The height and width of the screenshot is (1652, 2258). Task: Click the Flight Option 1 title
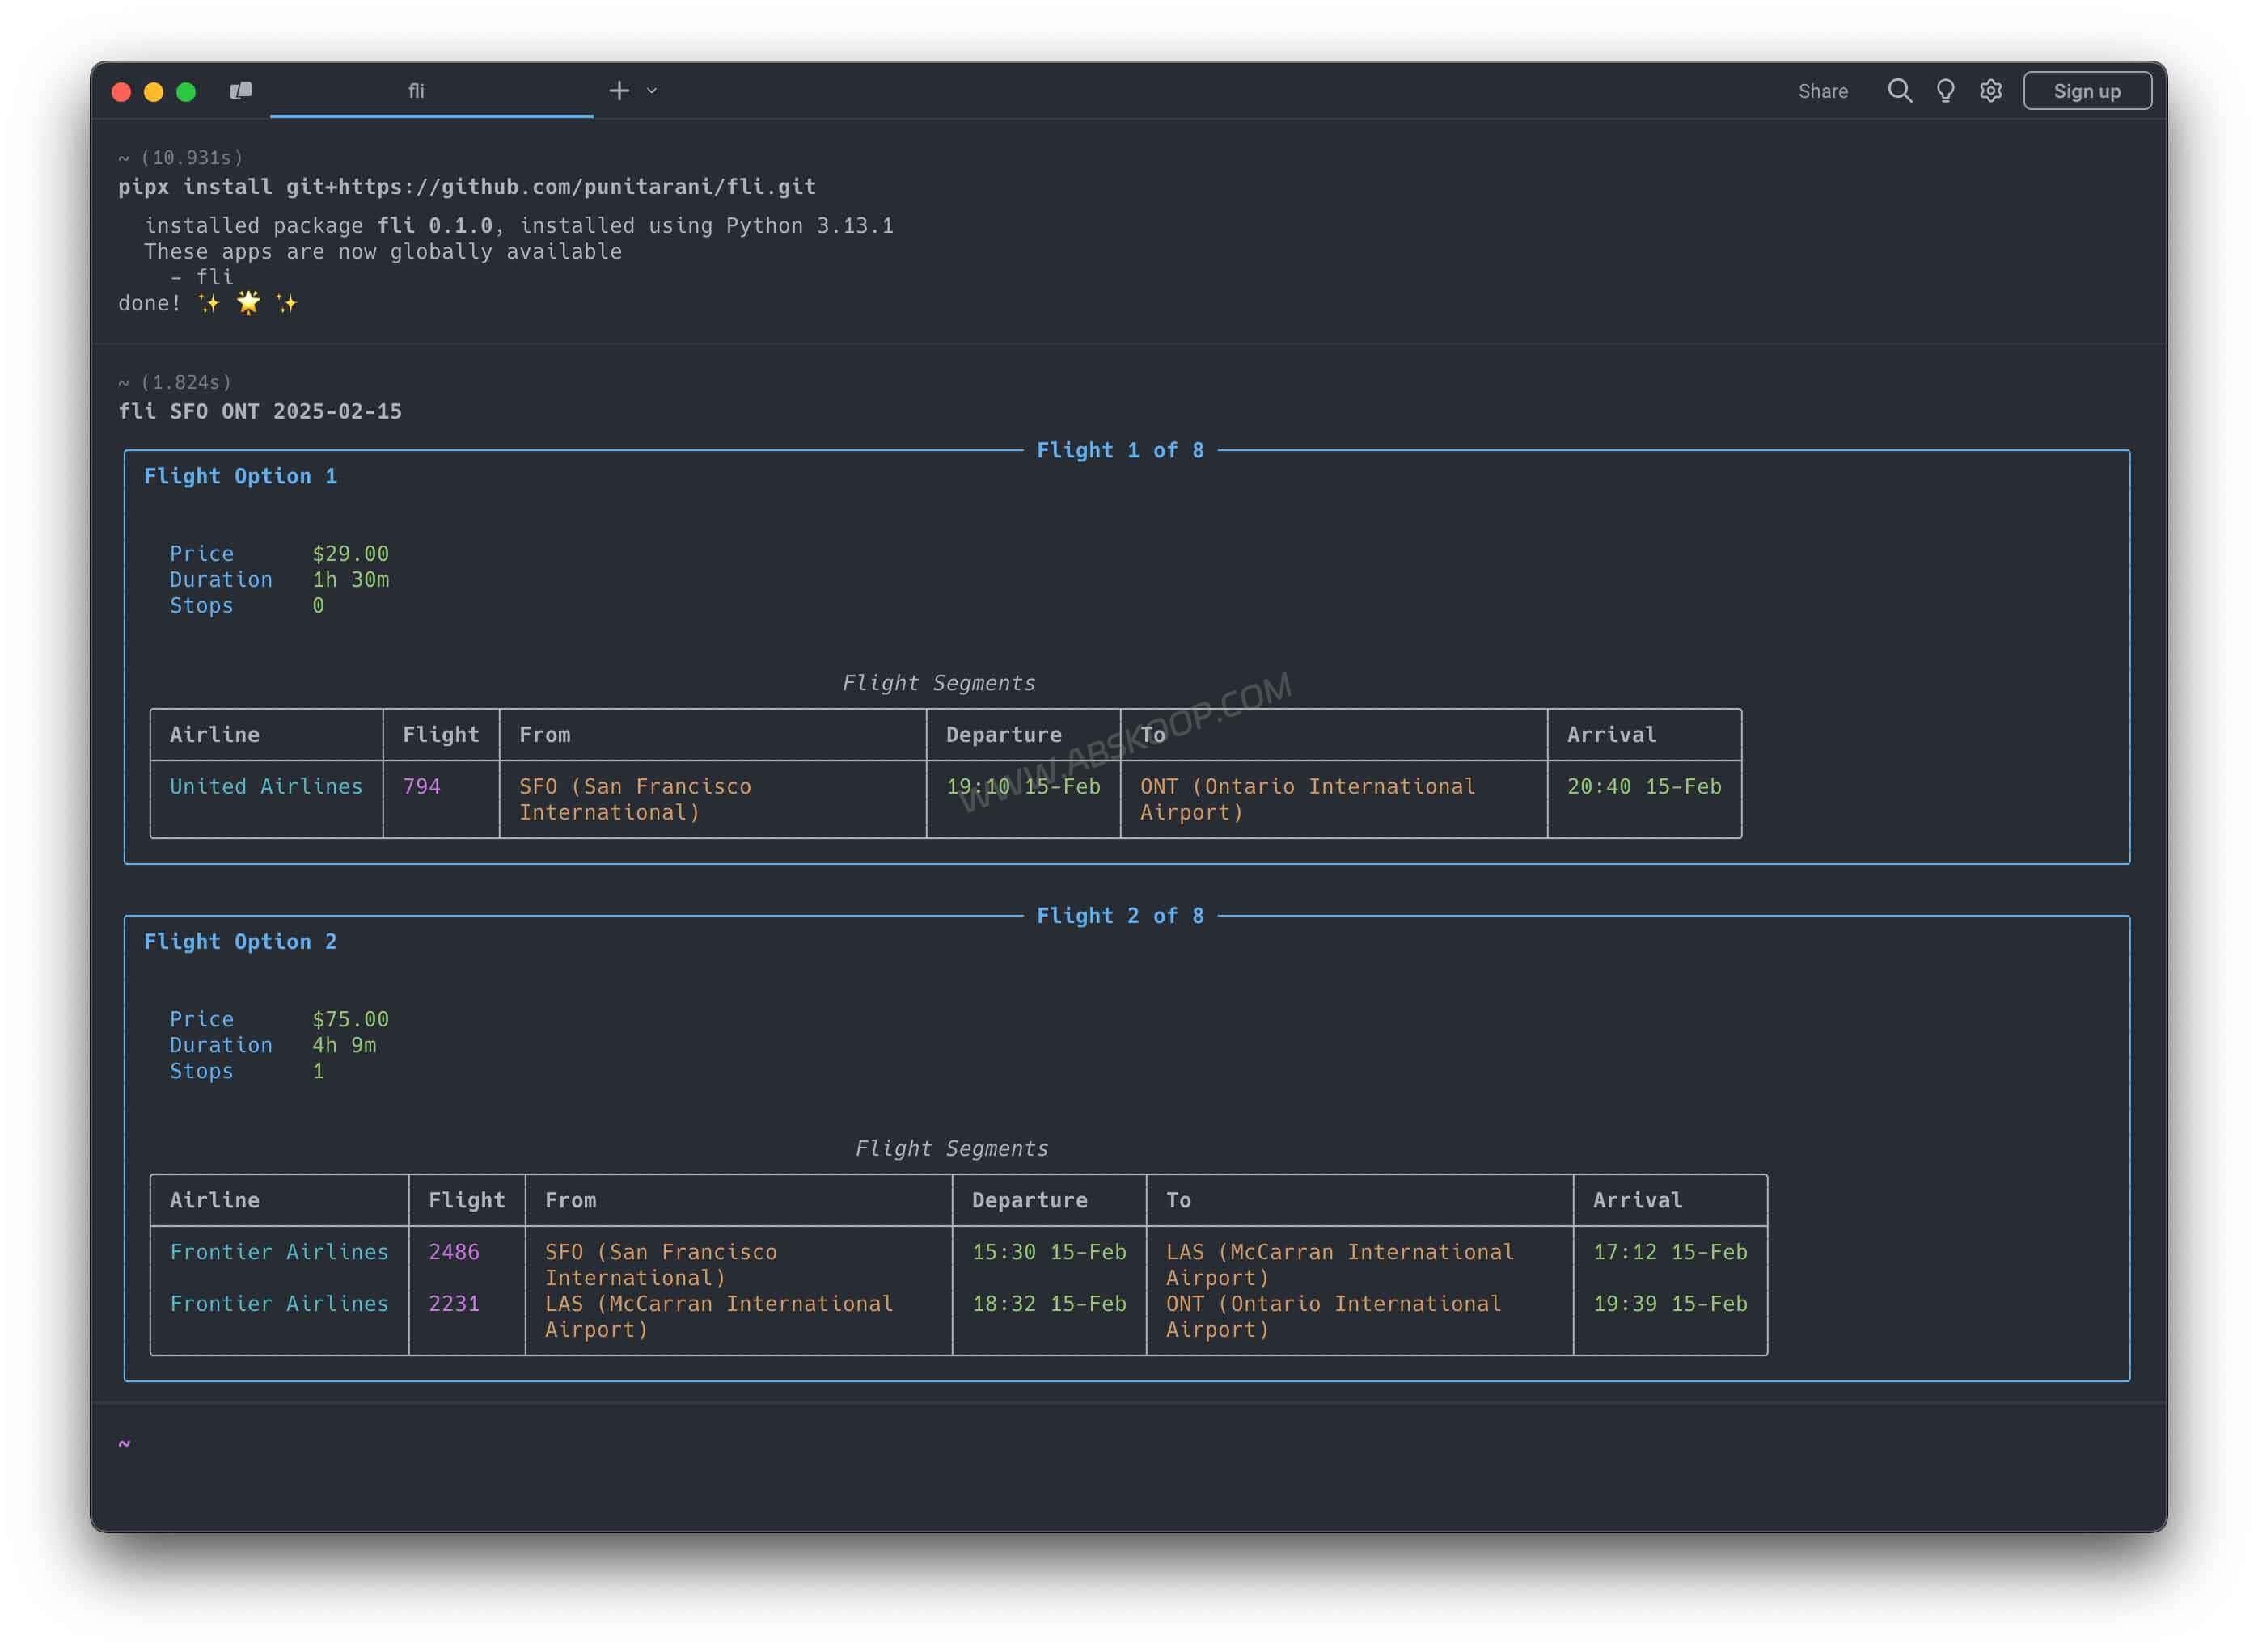click(x=240, y=476)
